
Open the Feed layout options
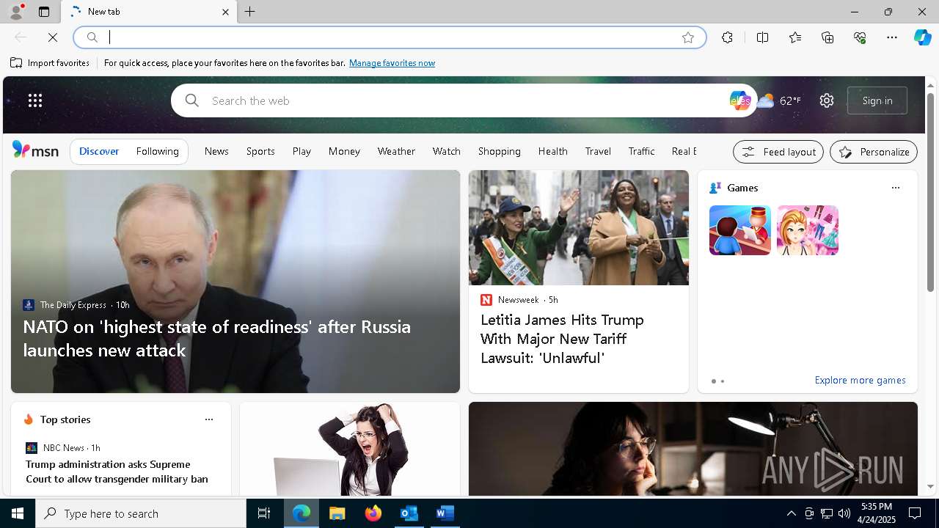point(778,152)
